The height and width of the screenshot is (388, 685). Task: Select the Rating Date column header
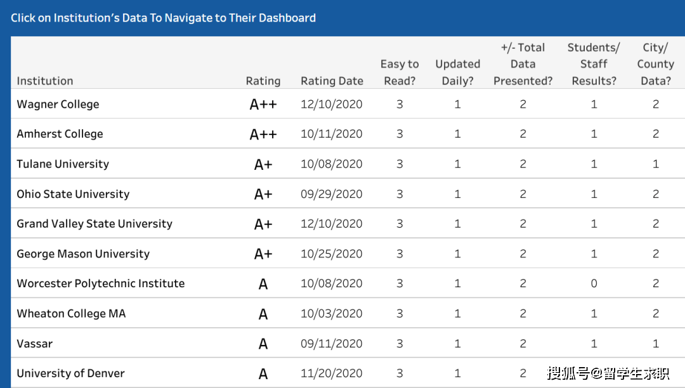point(332,81)
